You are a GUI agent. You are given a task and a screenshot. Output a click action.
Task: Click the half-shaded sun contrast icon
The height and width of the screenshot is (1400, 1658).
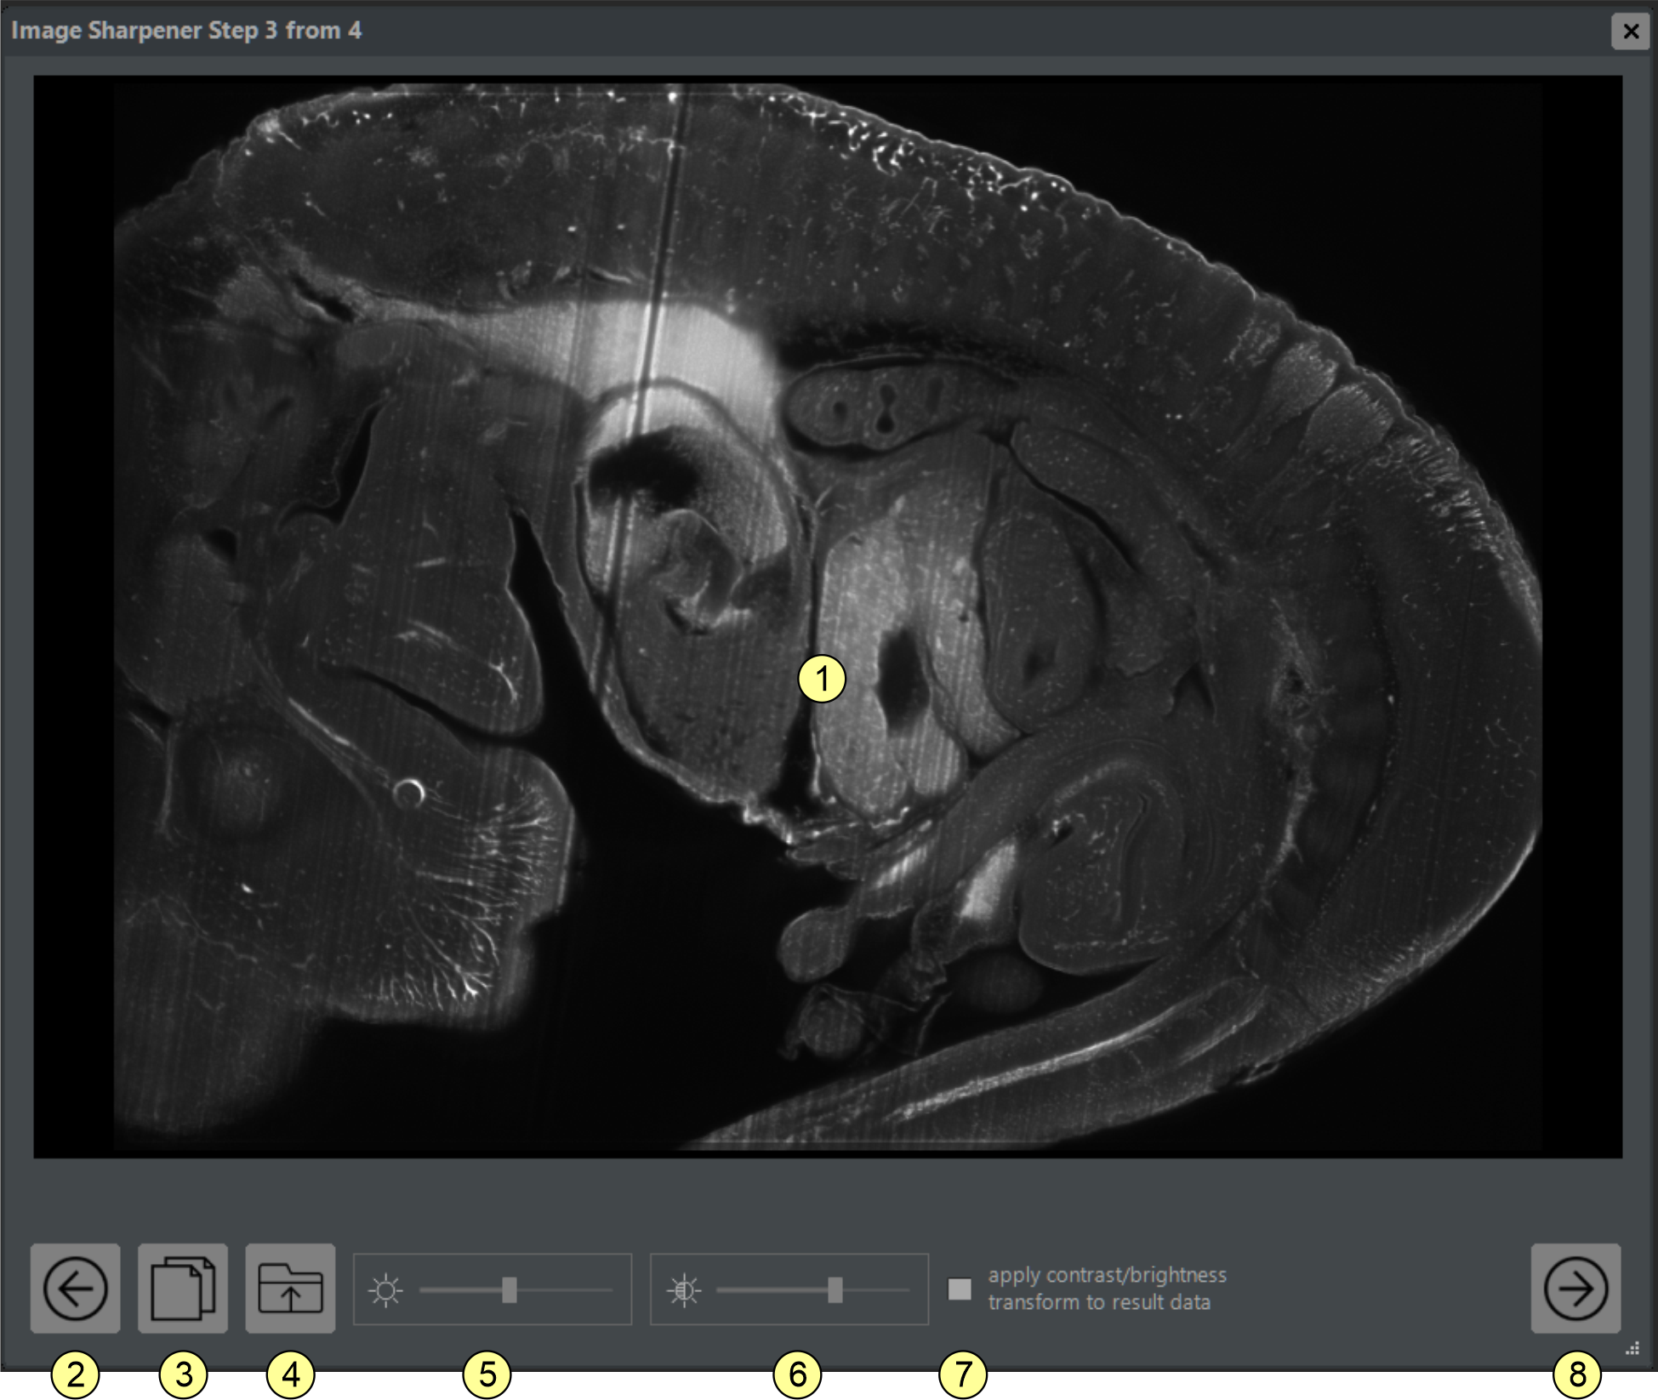[684, 1290]
